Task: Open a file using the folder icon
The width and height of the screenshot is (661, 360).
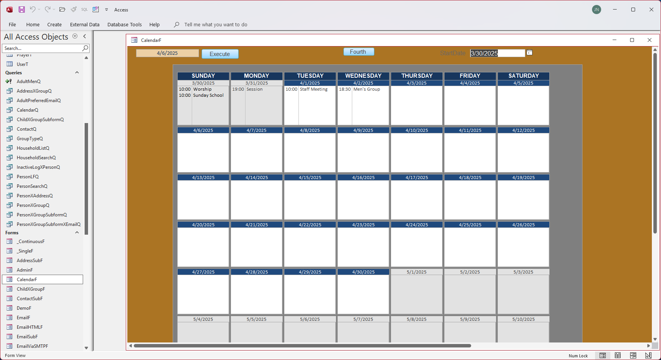Action: (x=62, y=10)
